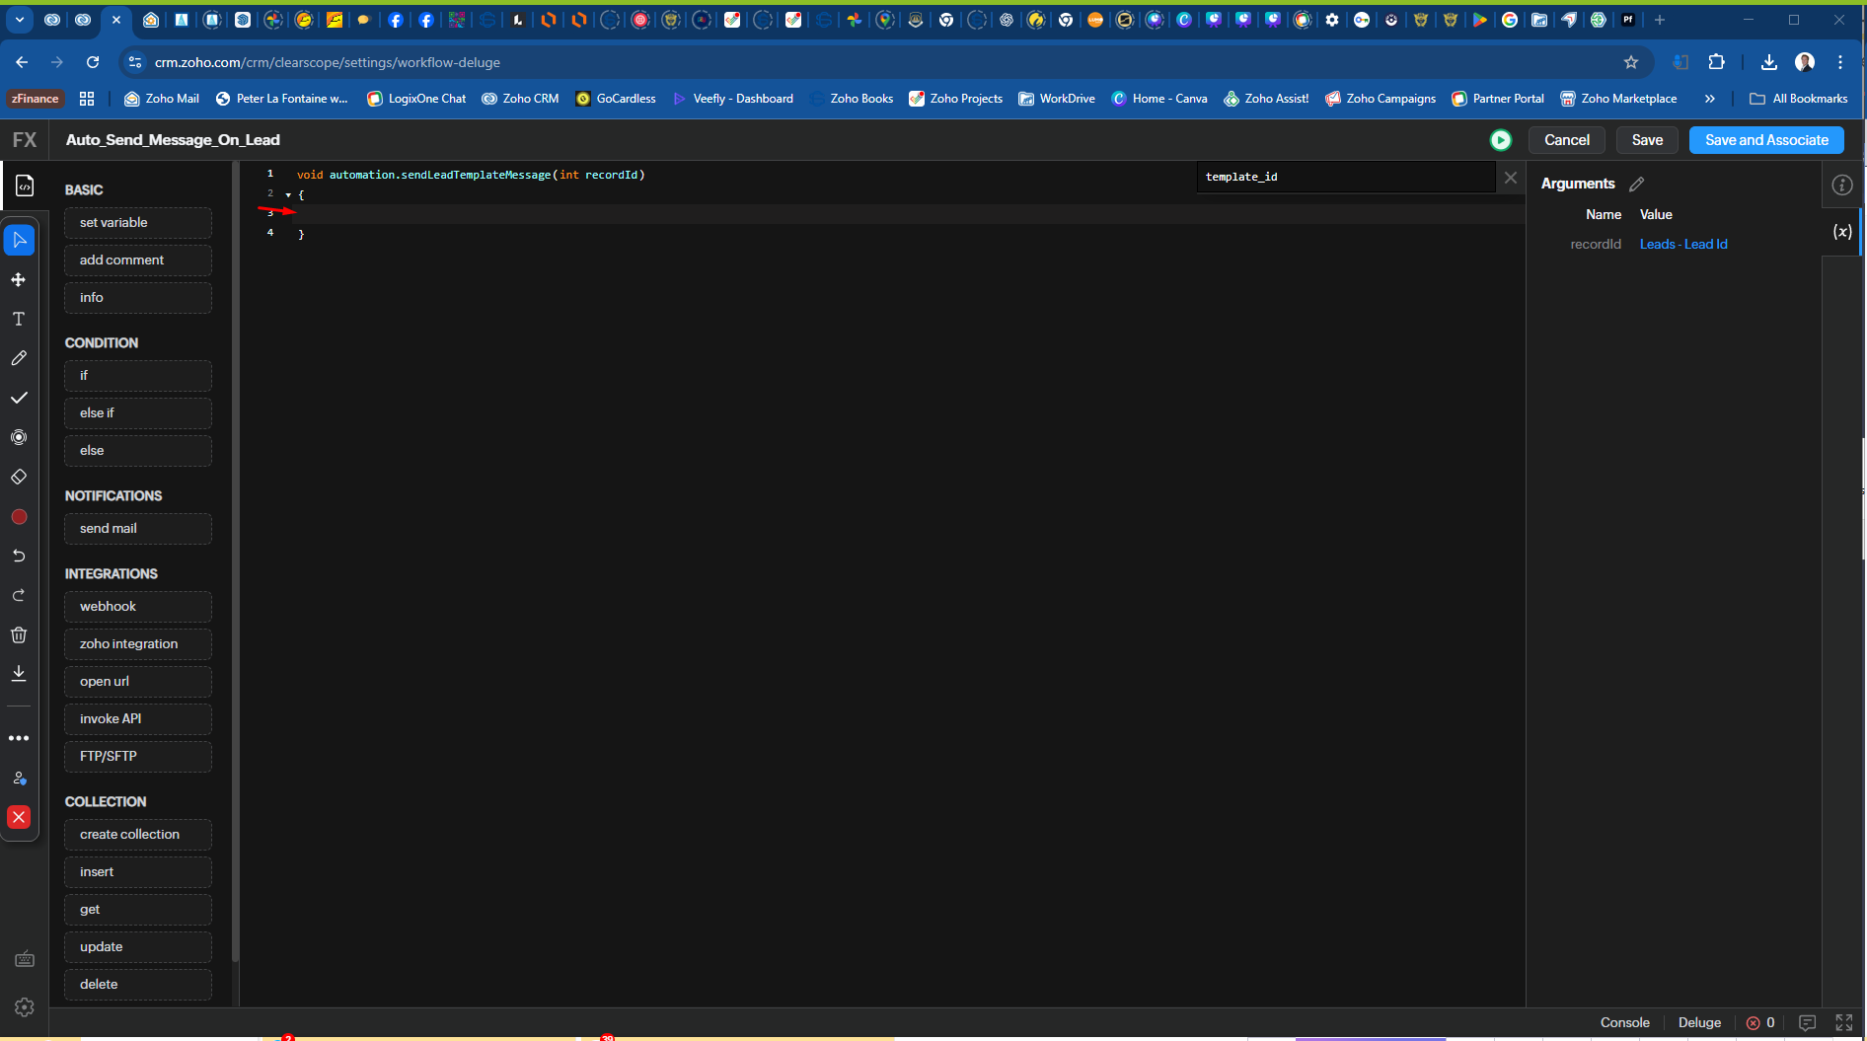Run the function with green play icon

coord(1500,140)
